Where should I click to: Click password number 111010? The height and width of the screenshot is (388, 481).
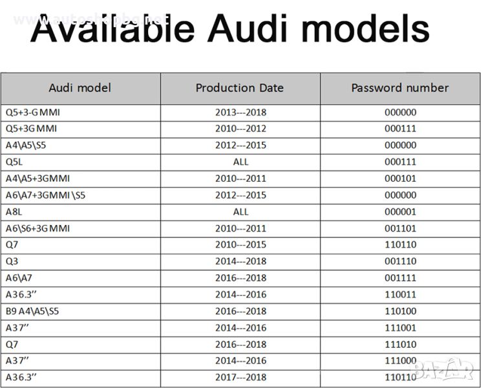tap(400, 345)
